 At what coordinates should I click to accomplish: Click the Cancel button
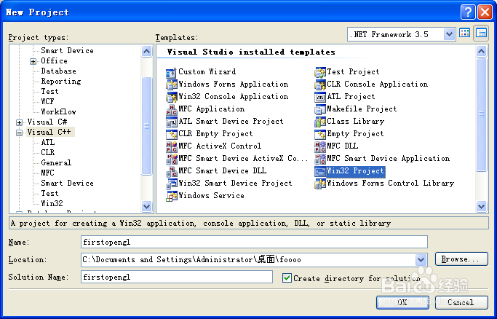coord(461,302)
